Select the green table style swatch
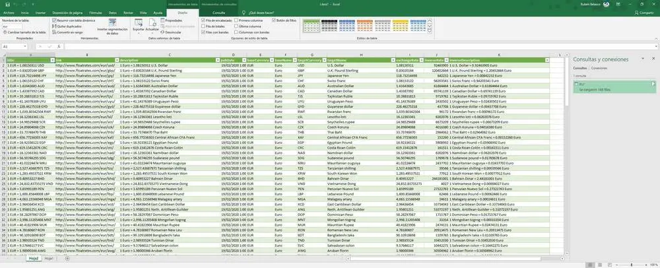The height and width of the screenshot is (268, 660). coord(312,26)
